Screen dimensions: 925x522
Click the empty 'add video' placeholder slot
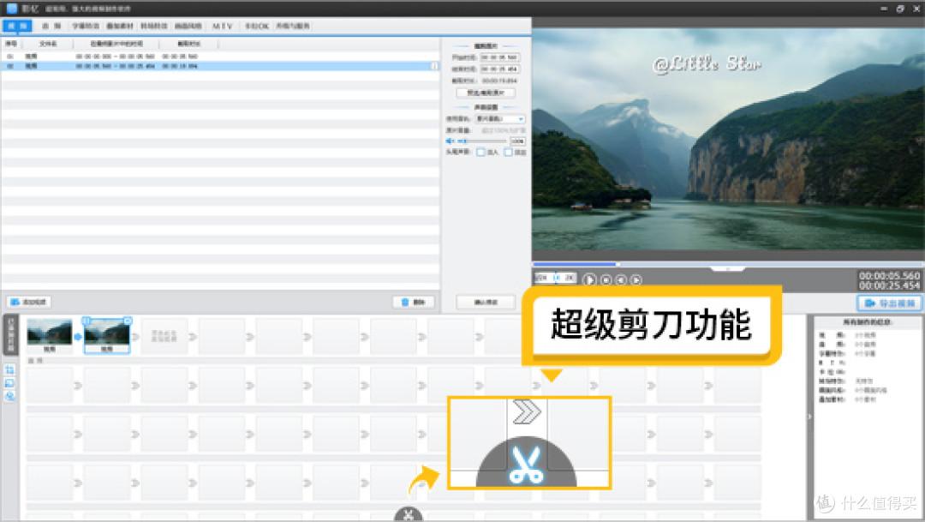point(164,336)
